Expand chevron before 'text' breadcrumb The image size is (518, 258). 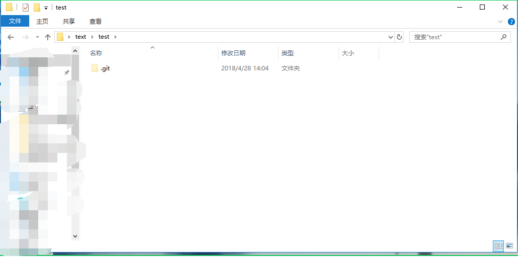pos(69,37)
